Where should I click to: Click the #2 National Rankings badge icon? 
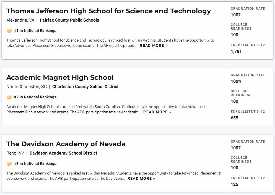pyautogui.click(x=9, y=97)
